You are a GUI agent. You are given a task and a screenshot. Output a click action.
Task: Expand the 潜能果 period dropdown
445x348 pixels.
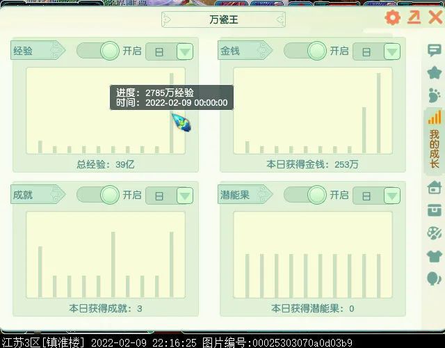pos(392,196)
